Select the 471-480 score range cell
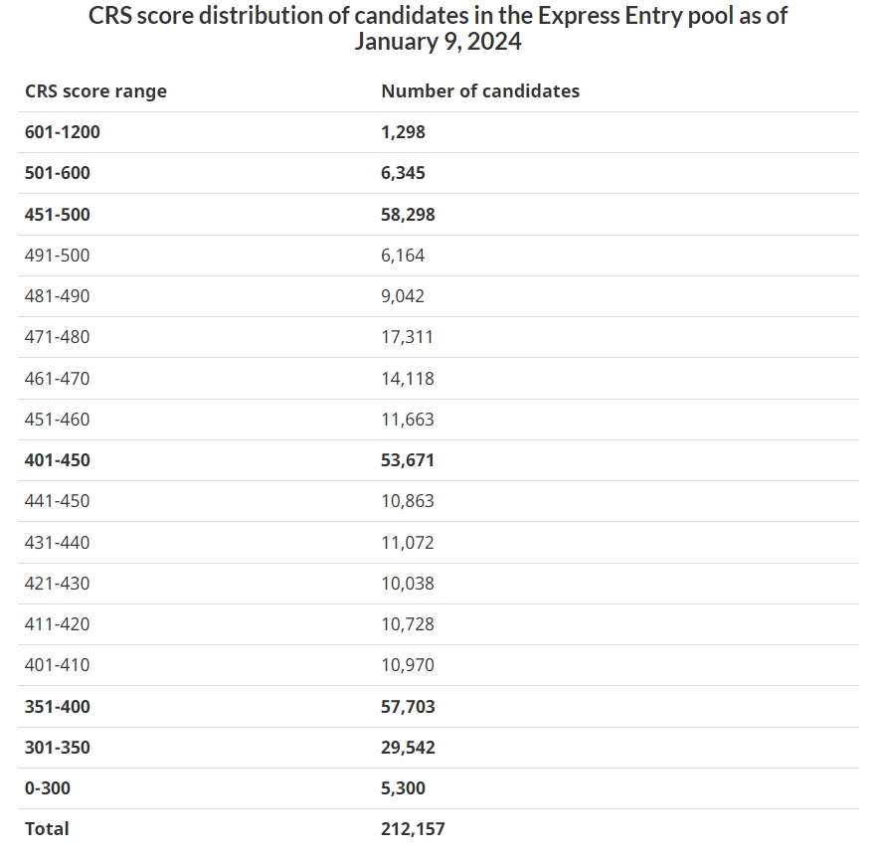 tap(57, 337)
